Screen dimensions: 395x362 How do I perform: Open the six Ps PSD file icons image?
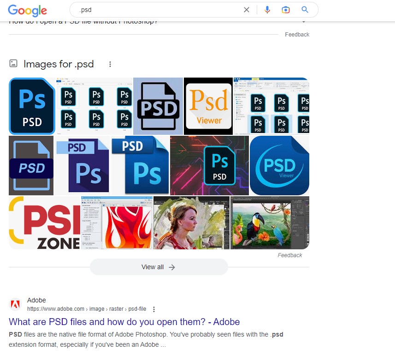[x=94, y=106]
